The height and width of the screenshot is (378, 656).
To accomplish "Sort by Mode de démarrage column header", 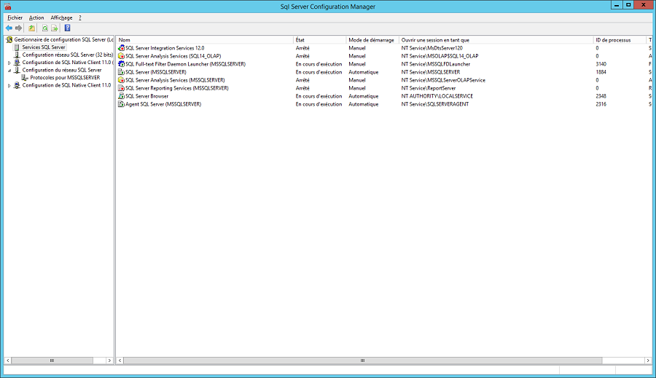I will pyautogui.click(x=372, y=40).
